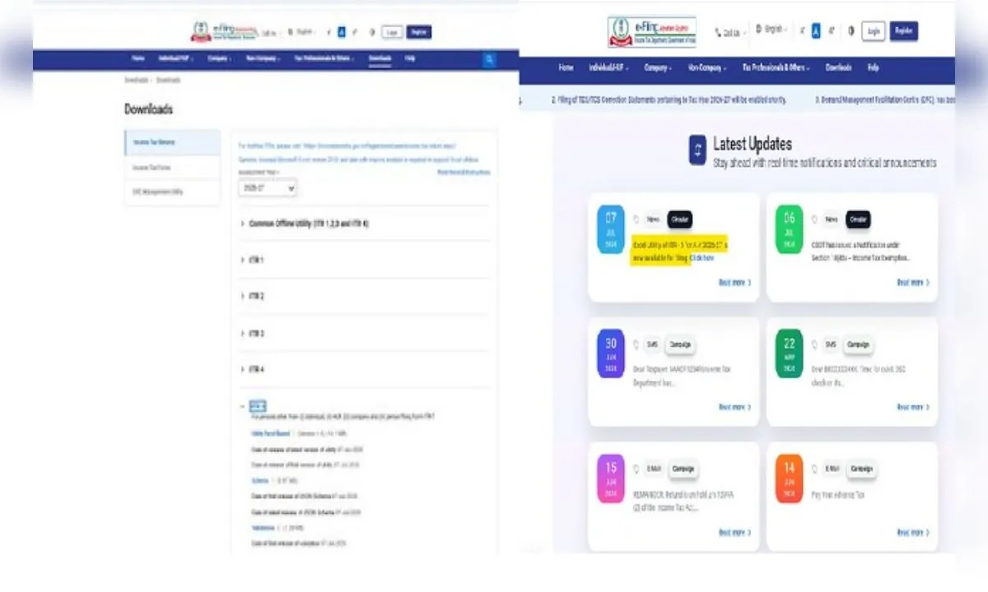The height and width of the screenshot is (592, 988).
Task: Click Read more on 15 Jun card
Action: point(734,532)
